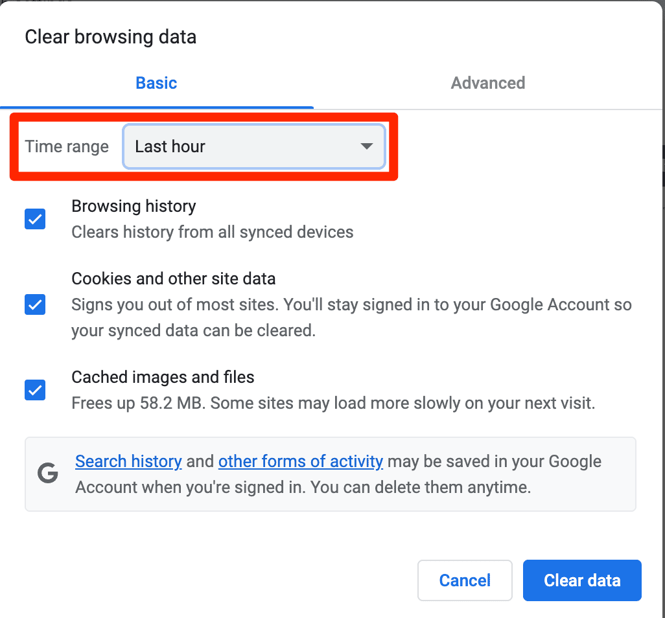The image size is (665, 618).
Task: Click the Google G logo icon
Action: pos(48,474)
